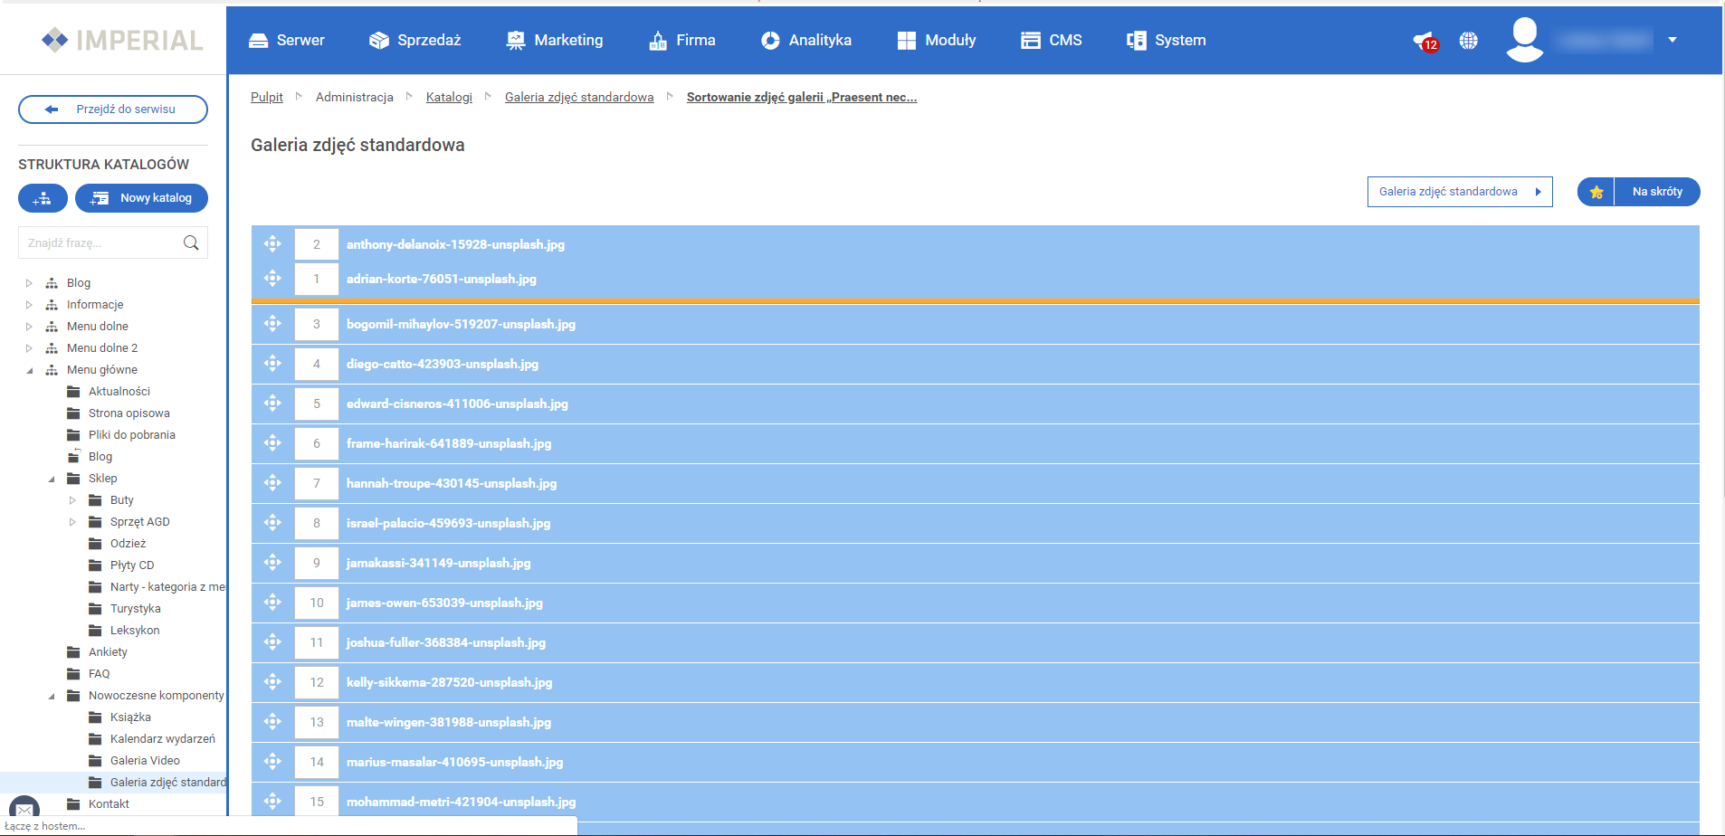
Task: Select the Galeria Video folder
Action: 145,761
